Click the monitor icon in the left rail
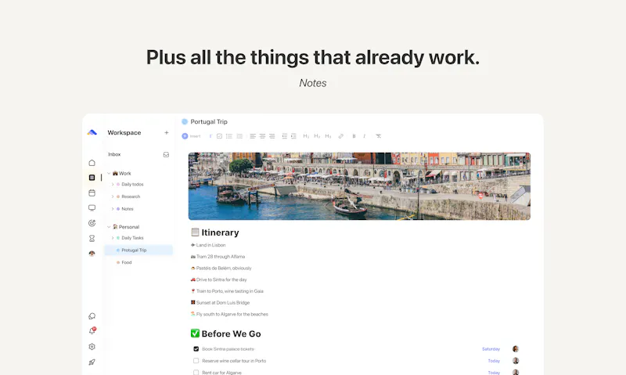This screenshot has height=375, width=626. [x=92, y=207]
